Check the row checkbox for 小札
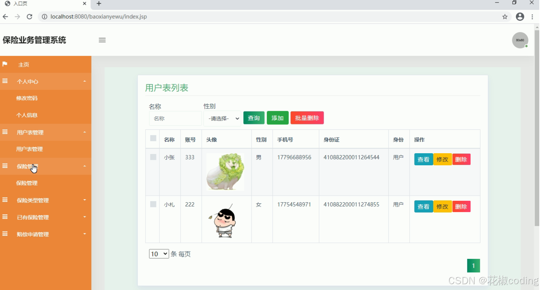 tap(152, 204)
